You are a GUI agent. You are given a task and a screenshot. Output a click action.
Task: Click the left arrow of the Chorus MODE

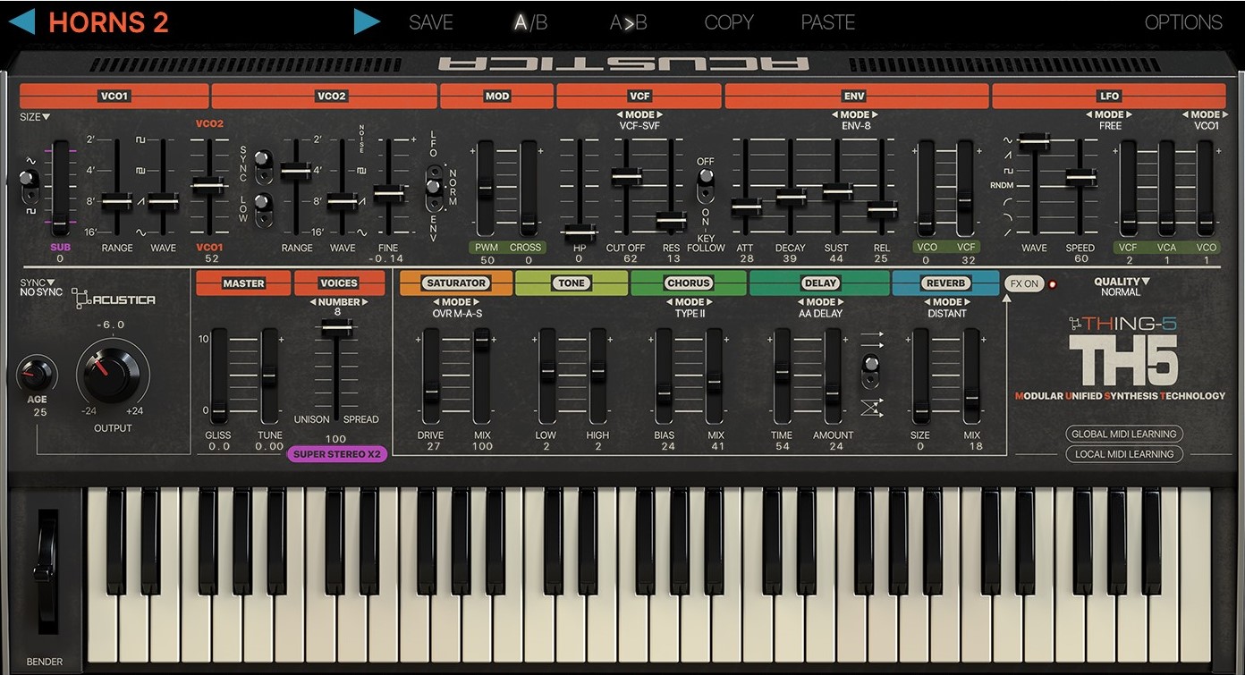[669, 302]
